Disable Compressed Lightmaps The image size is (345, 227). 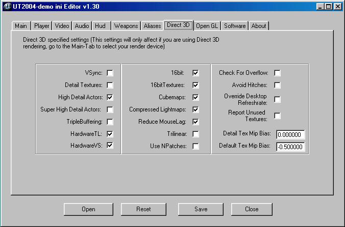coord(195,109)
